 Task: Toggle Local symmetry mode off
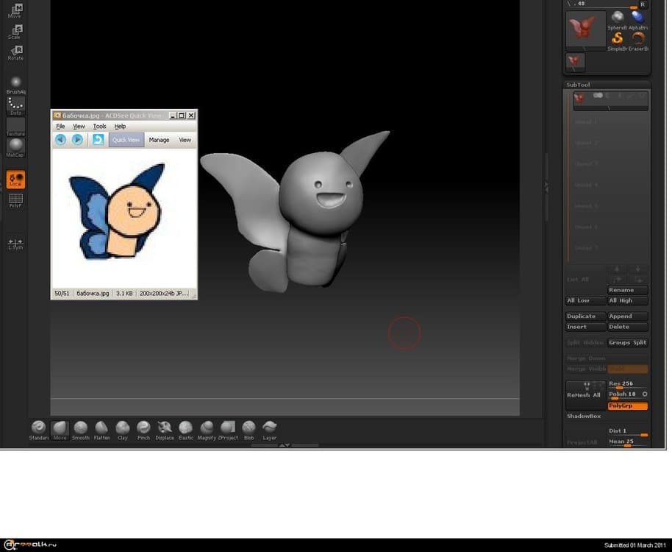click(x=15, y=179)
